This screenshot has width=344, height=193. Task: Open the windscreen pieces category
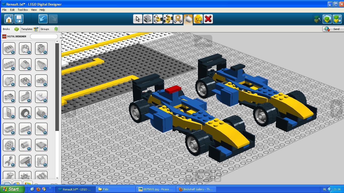coord(41,97)
